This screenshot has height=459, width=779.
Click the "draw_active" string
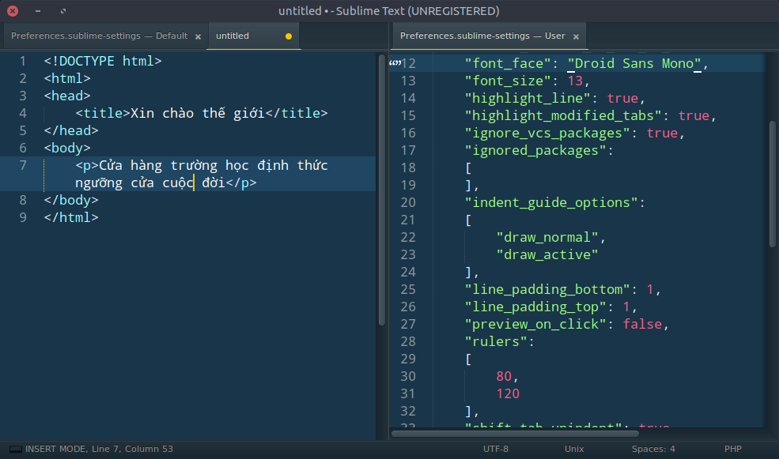(x=547, y=254)
